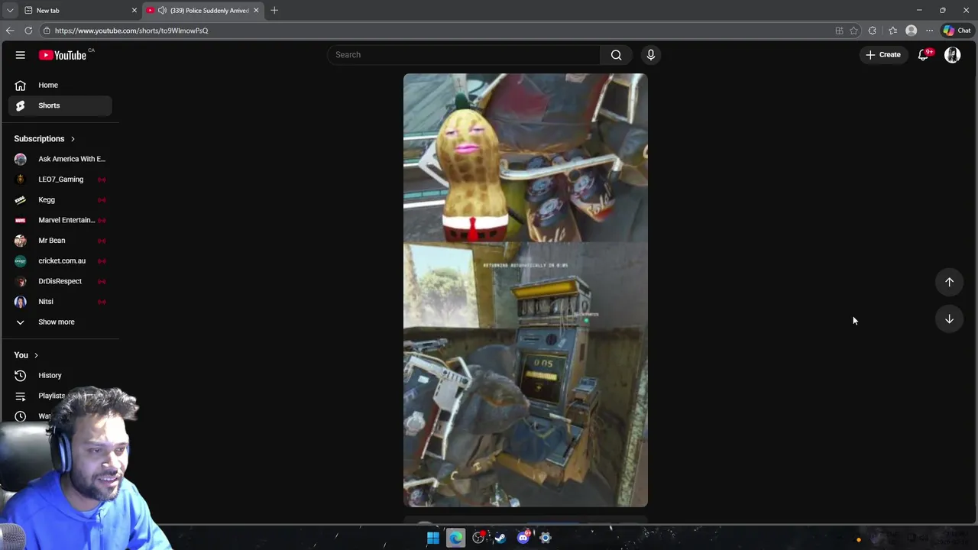Image resolution: width=978 pixels, height=550 pixels.
Task: Open Steam from the taskbar
Action: [500, 538]
